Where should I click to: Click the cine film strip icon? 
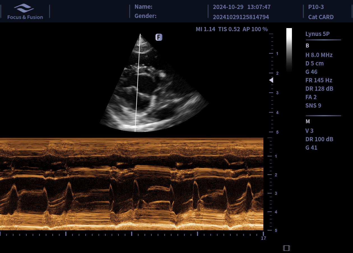point(286,248)
